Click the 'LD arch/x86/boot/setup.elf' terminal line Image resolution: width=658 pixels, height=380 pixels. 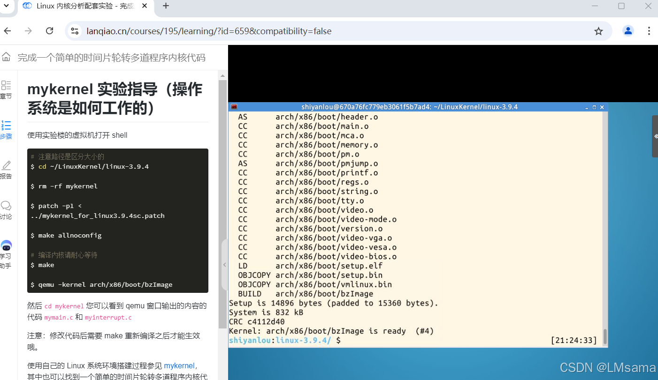tap(310, 266)
